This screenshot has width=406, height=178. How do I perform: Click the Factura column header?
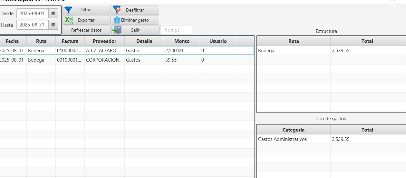point(70,41)
